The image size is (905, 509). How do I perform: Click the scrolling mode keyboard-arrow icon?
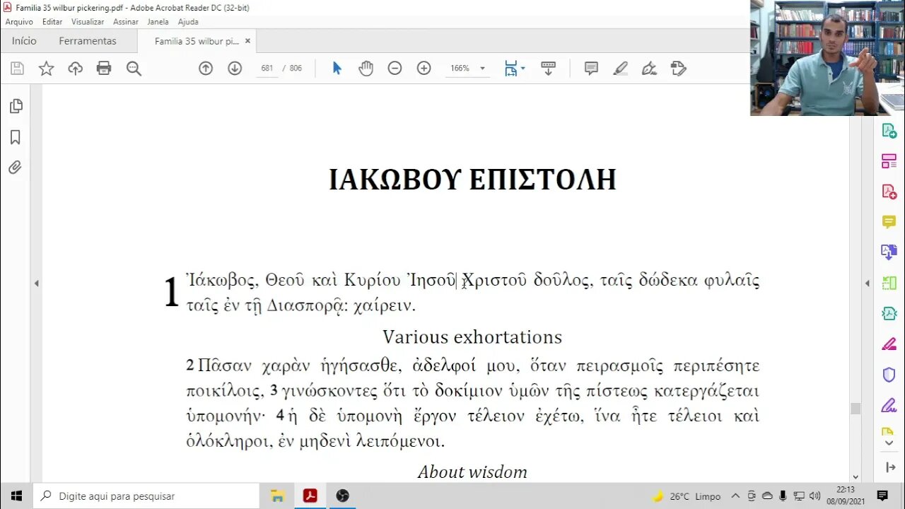point(548,69)
